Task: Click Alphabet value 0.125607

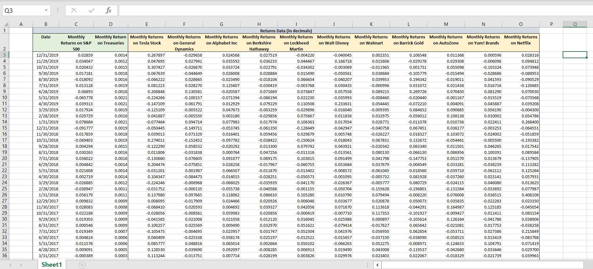Action: coord(222,85)
